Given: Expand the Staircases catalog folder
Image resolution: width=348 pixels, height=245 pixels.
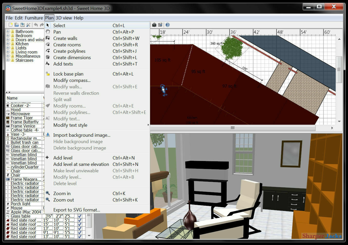Looking at the screenshot, I should click(8, 60).
